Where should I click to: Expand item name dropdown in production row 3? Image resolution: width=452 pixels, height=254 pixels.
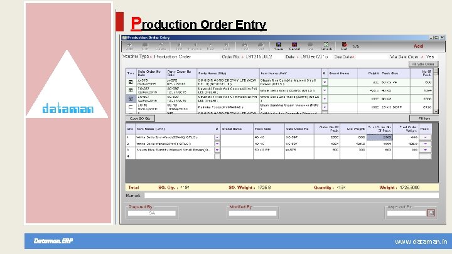click(x=217, y=150)
